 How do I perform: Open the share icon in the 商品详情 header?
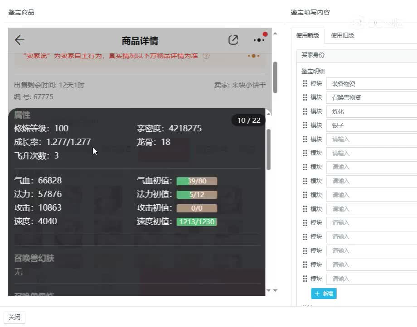click(233, 40)
